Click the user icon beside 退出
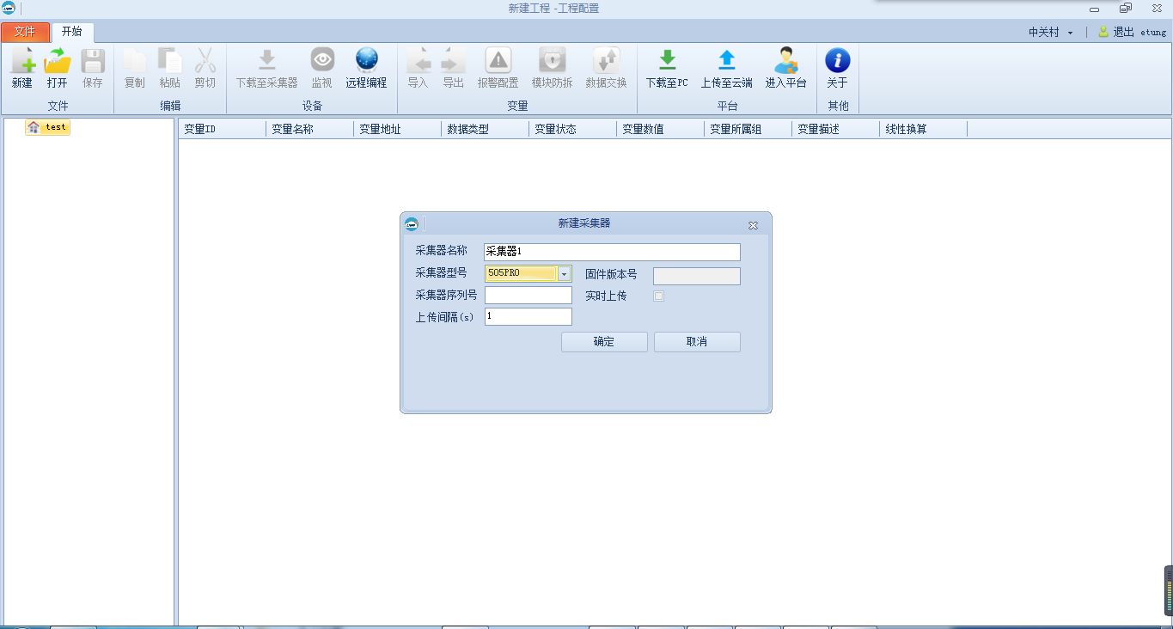 coord(1103,32)
